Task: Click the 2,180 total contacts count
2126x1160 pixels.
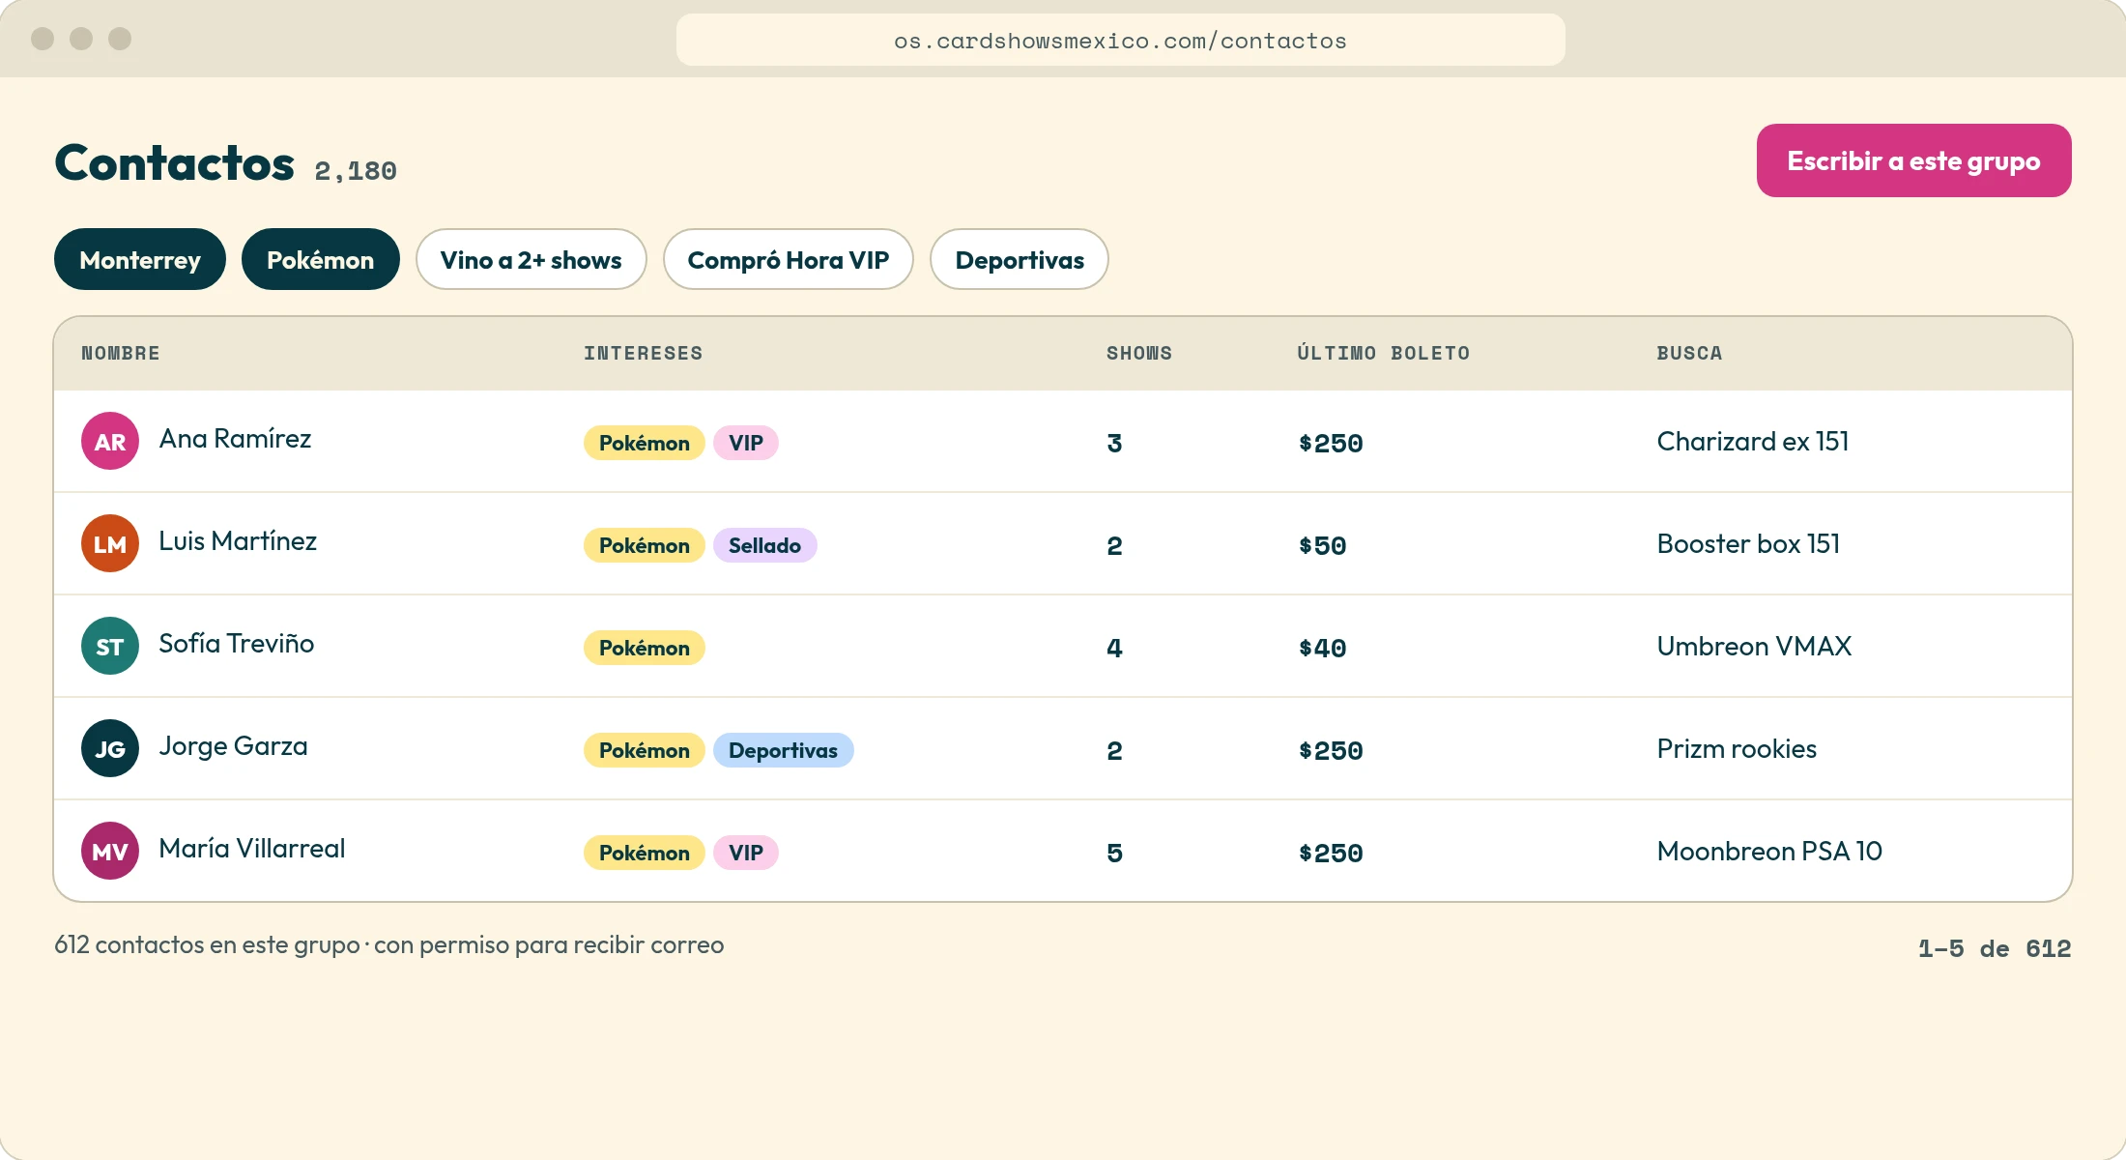Action: point(356,171)
